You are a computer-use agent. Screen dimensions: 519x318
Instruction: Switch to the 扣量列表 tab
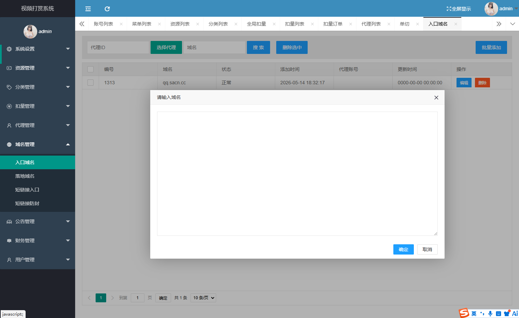294,24
